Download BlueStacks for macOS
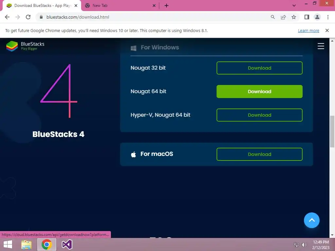 [x=259, y=154]
